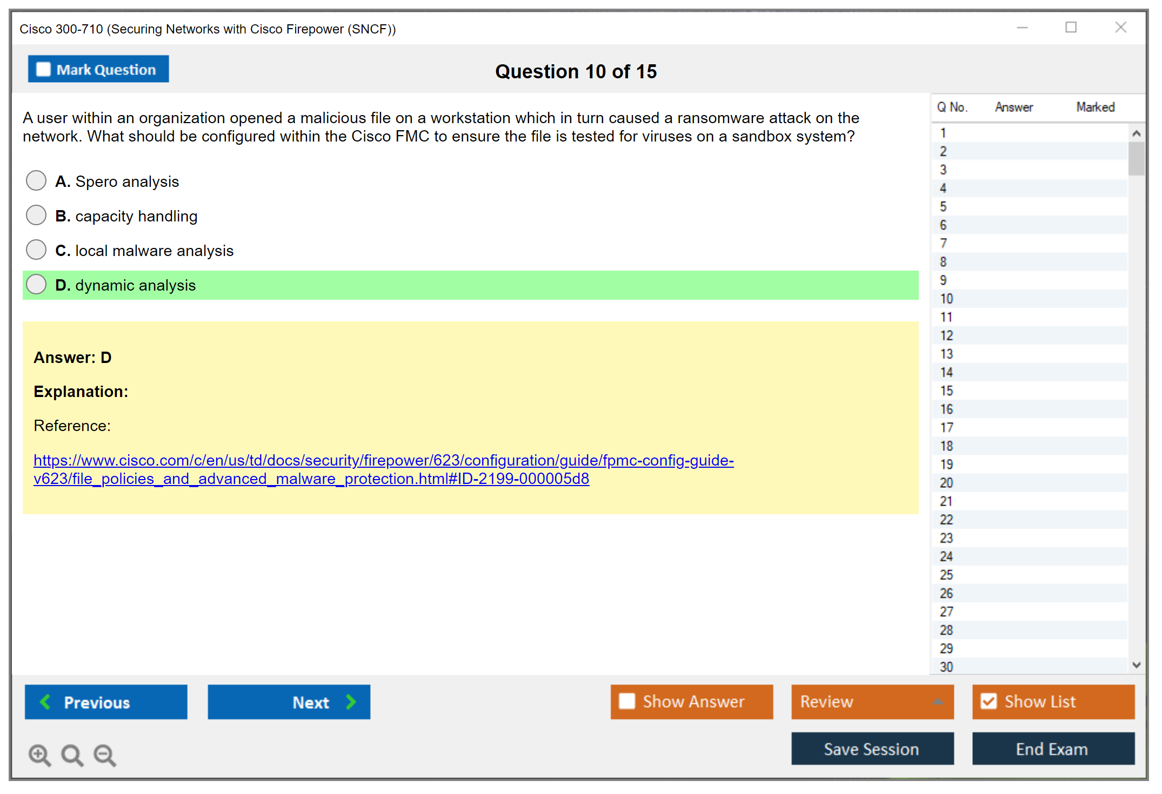The width and height of the screenshot is (1162, 794).
Task: Select option A Spero analysis
Action: [x=36, y=181]
